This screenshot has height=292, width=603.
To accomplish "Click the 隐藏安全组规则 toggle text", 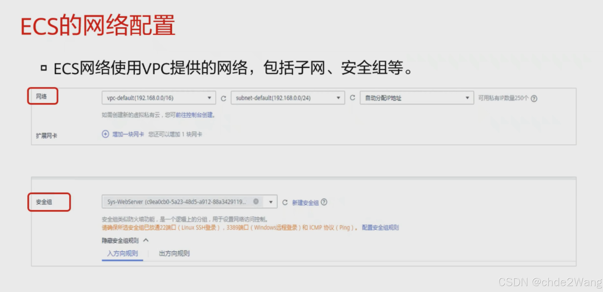I will 120,241.
